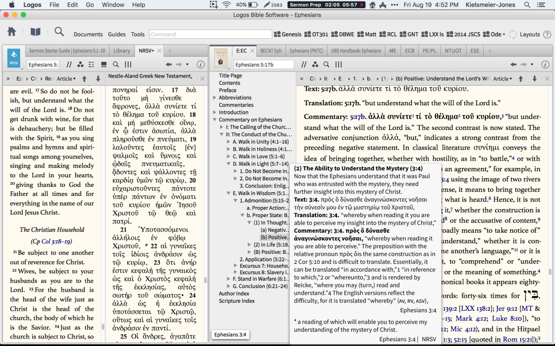Open the Genesis shortcut in toolbar
Screen dimensions: 555x346
(288, 34)
